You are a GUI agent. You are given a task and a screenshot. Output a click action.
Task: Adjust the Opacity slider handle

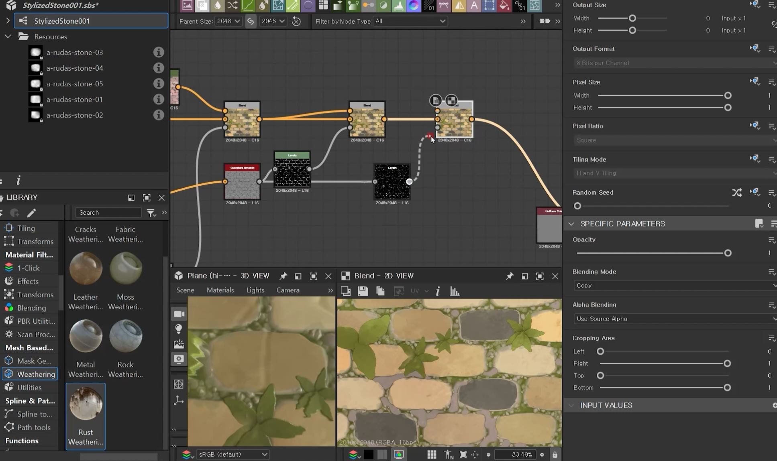(727, 253)
